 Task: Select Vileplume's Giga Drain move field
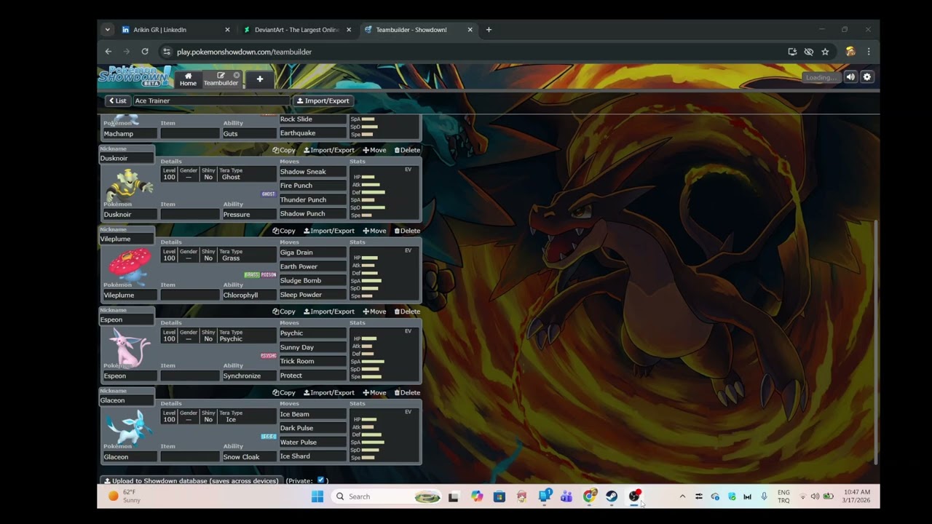tap(312, 253)
